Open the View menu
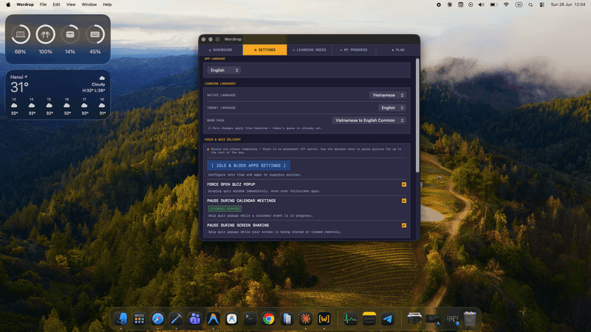The width and height of the screenshot is (591, 332). point(70,4)
